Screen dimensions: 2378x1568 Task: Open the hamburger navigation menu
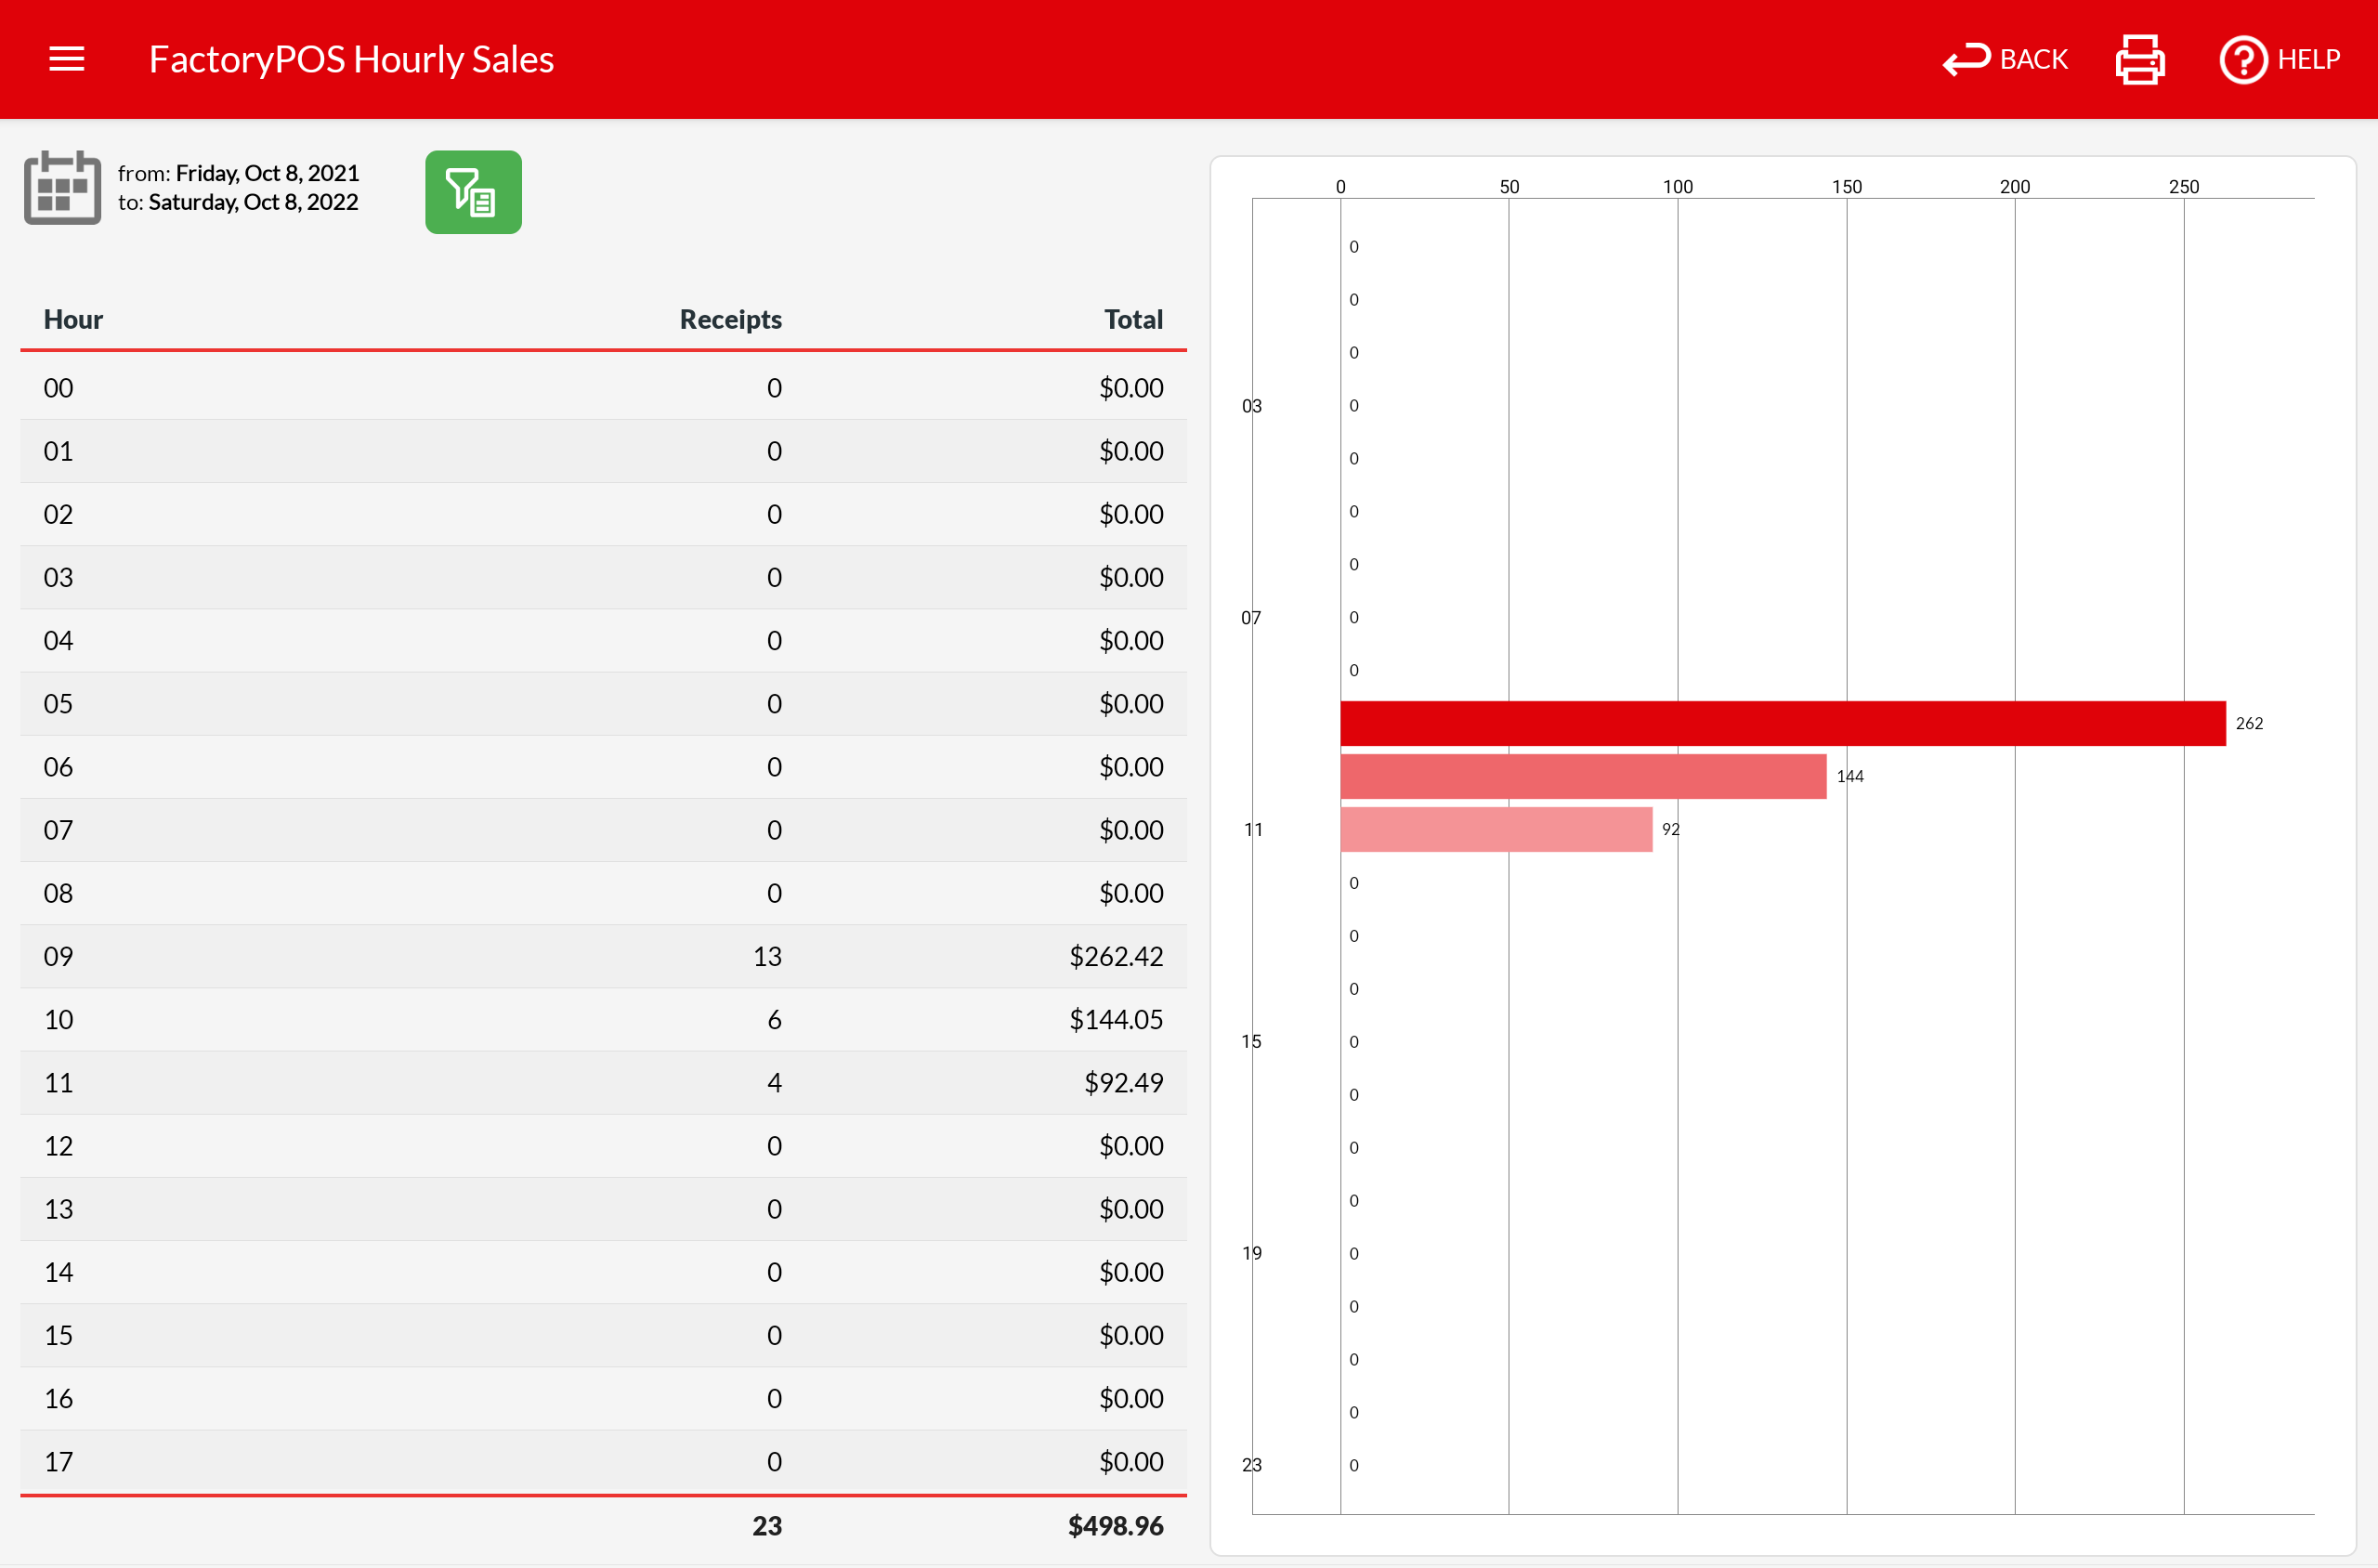click(66, 59)
